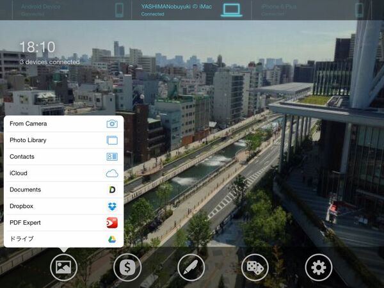This screenshot has height=288, width=384.
Task: Tap the dollar sign button
Action: pyautogui.click(x=127, y=267)
